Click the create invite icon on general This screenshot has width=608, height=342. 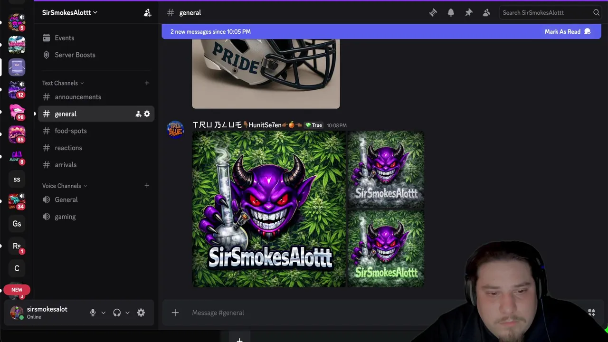[138, 114]
